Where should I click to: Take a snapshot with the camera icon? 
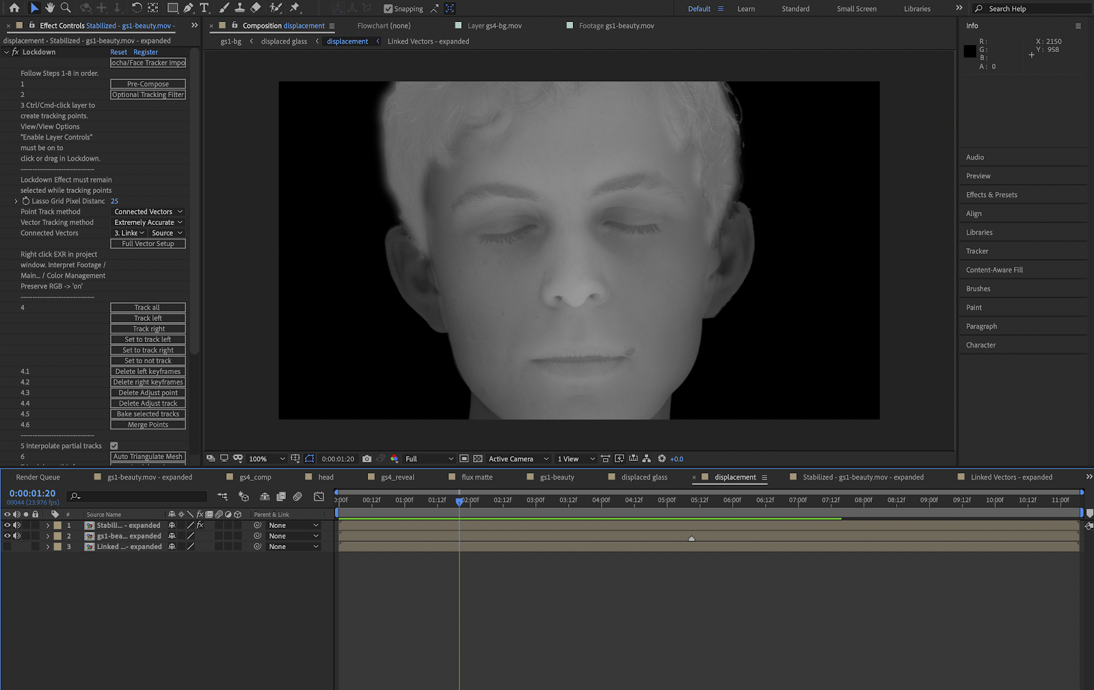367,459
